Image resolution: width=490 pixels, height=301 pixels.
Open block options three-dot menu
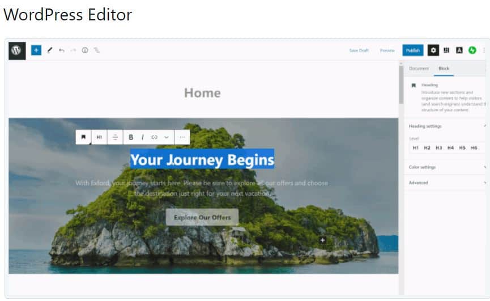tap(182, 137)
